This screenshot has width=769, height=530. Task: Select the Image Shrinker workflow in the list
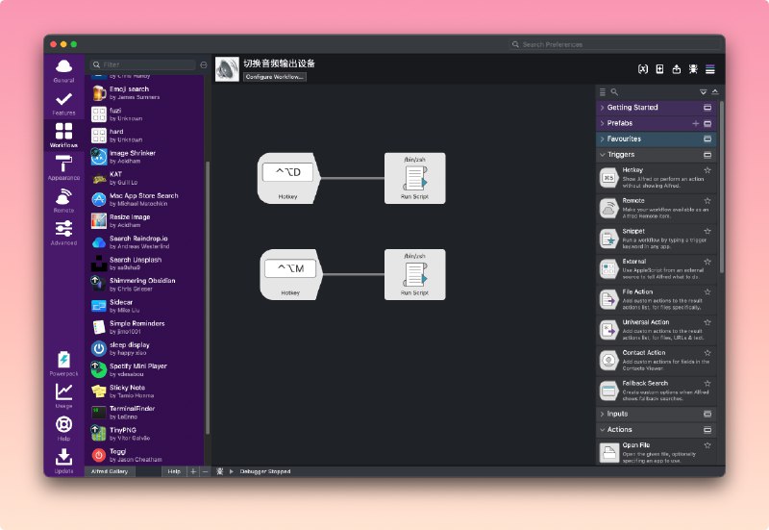(x=132, y=157)
